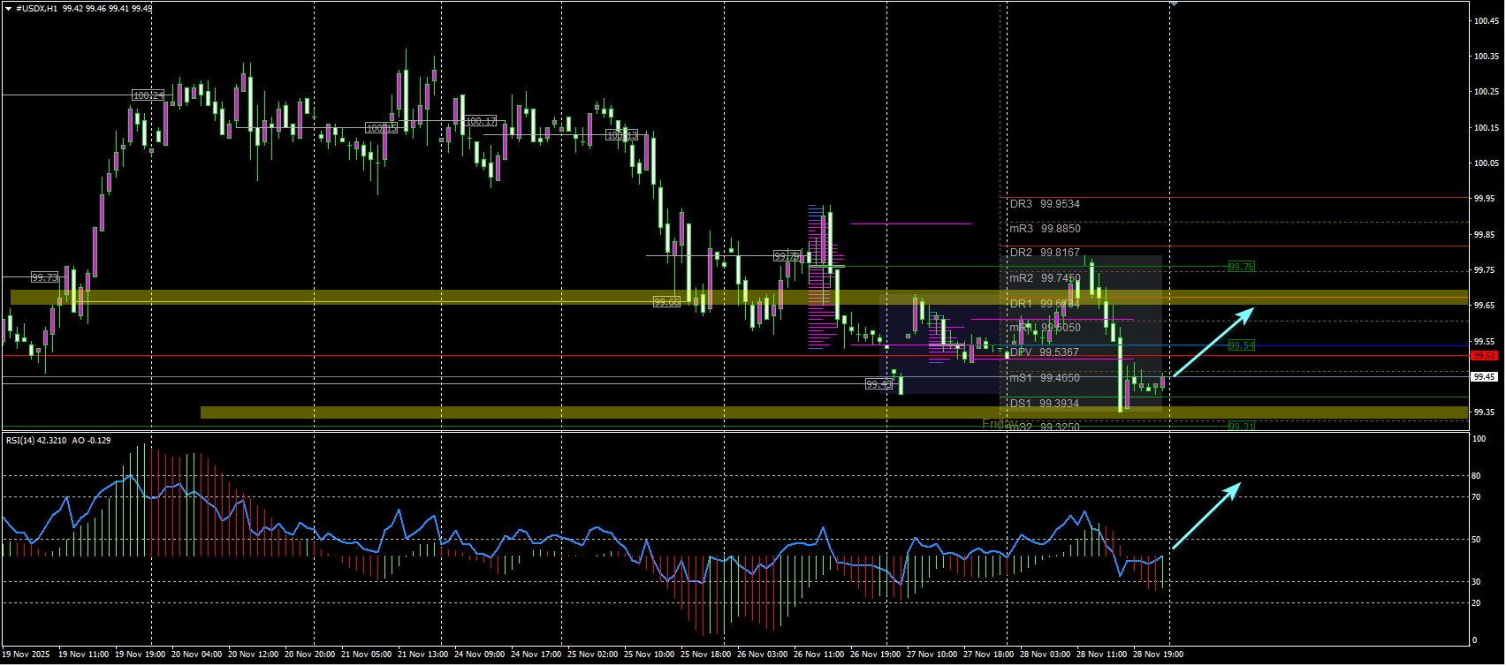Click the white 99.45 current price tag

tap(1484, 377)
